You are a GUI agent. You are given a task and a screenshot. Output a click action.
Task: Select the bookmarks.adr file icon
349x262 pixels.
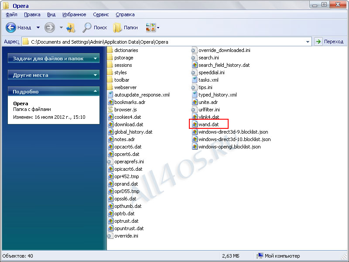110,102
